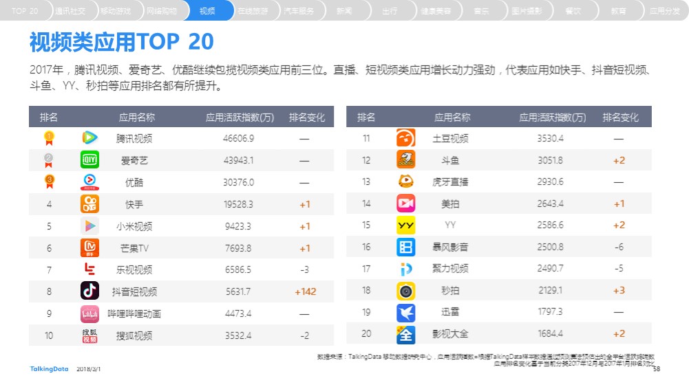The image size is (689, 387).
Task: Click the value 30376.0
Action: (x=238, y=182)
